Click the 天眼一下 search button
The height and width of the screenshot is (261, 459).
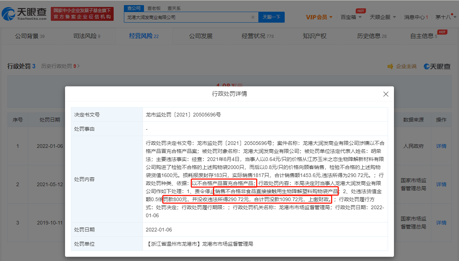click(272, 17)
